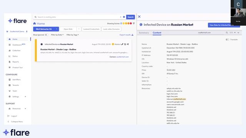Click the New York - United States location value
Image resolution: width=246 pixels, height=138 pixels.
[176, 62]
